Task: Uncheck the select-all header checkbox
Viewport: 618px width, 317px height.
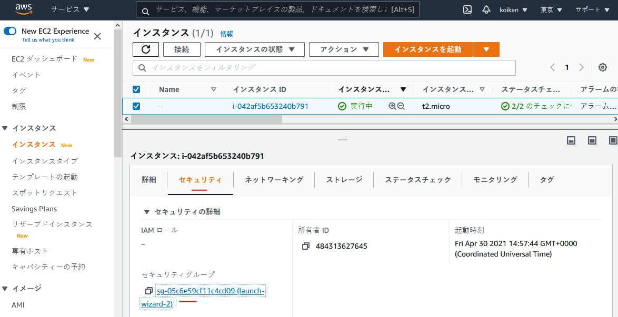Action: [136, 89]
